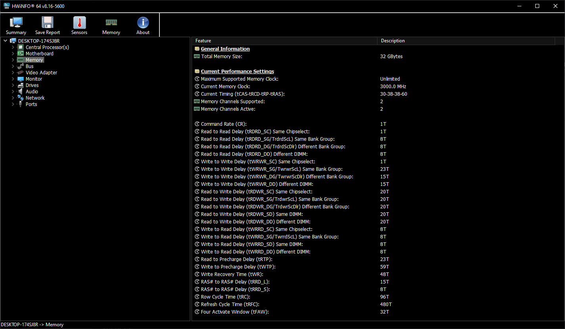
Task: Click the Current Performance Settings section icon
Action: pyautogui.click(x=197, y=72)
